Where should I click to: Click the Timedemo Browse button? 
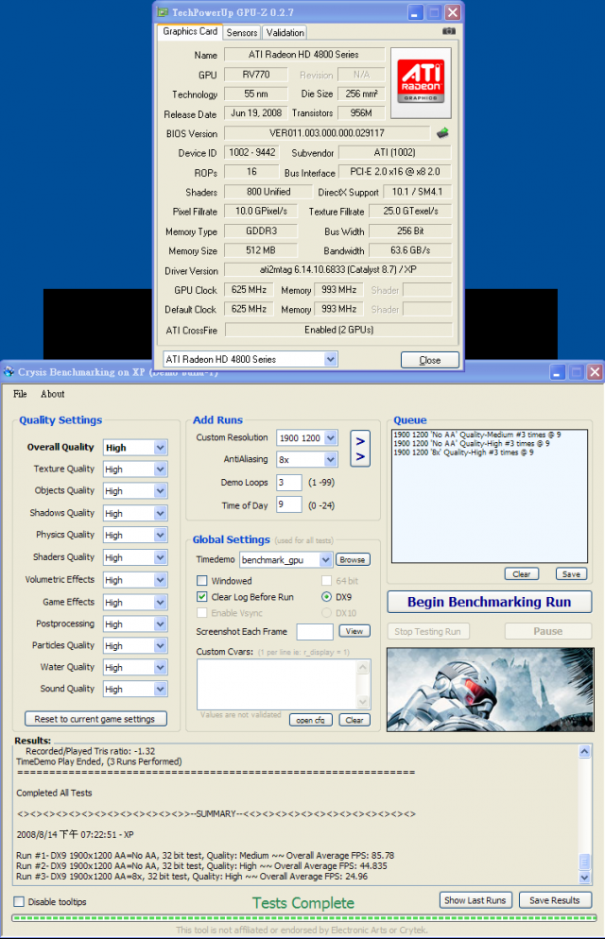(353, 559)
